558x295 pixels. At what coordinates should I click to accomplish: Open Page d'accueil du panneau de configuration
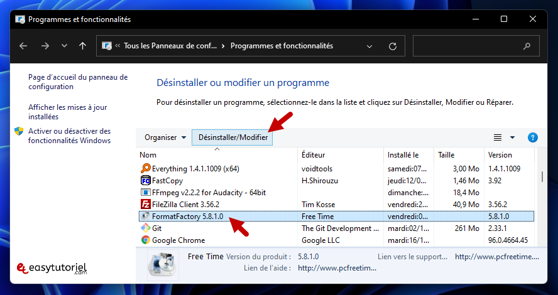pos(78,82)
